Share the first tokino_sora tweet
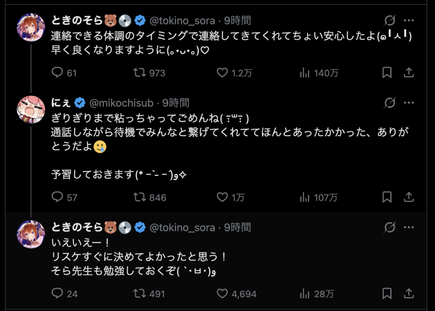This screenshot has height=311, width=435. [409, 73]
